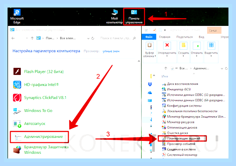Expand the Буфер обмена dropdown arrow
Screen dimensions: 236x166
(155, 56)
